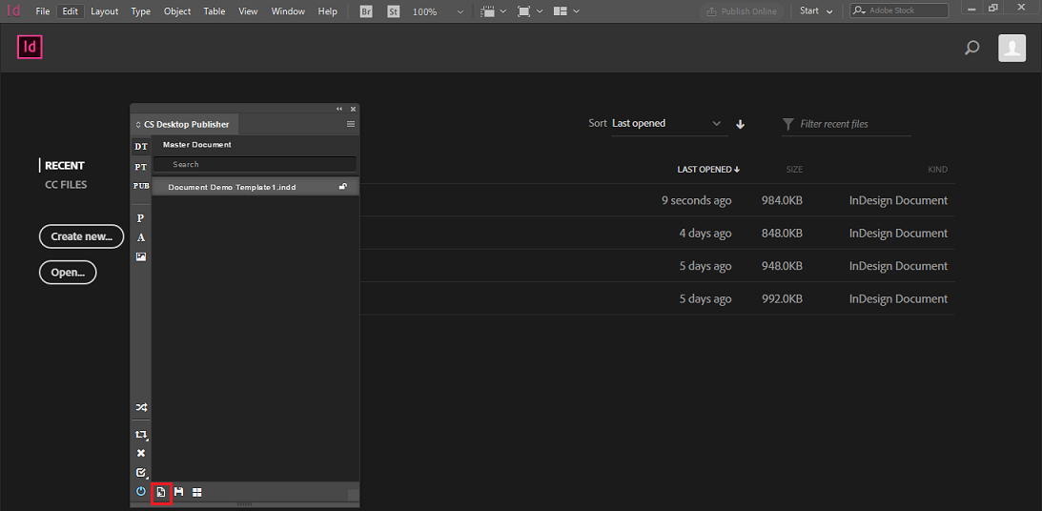Click the A icon in the publisher sidebar
1042x511 pixels.
point(141,237)
